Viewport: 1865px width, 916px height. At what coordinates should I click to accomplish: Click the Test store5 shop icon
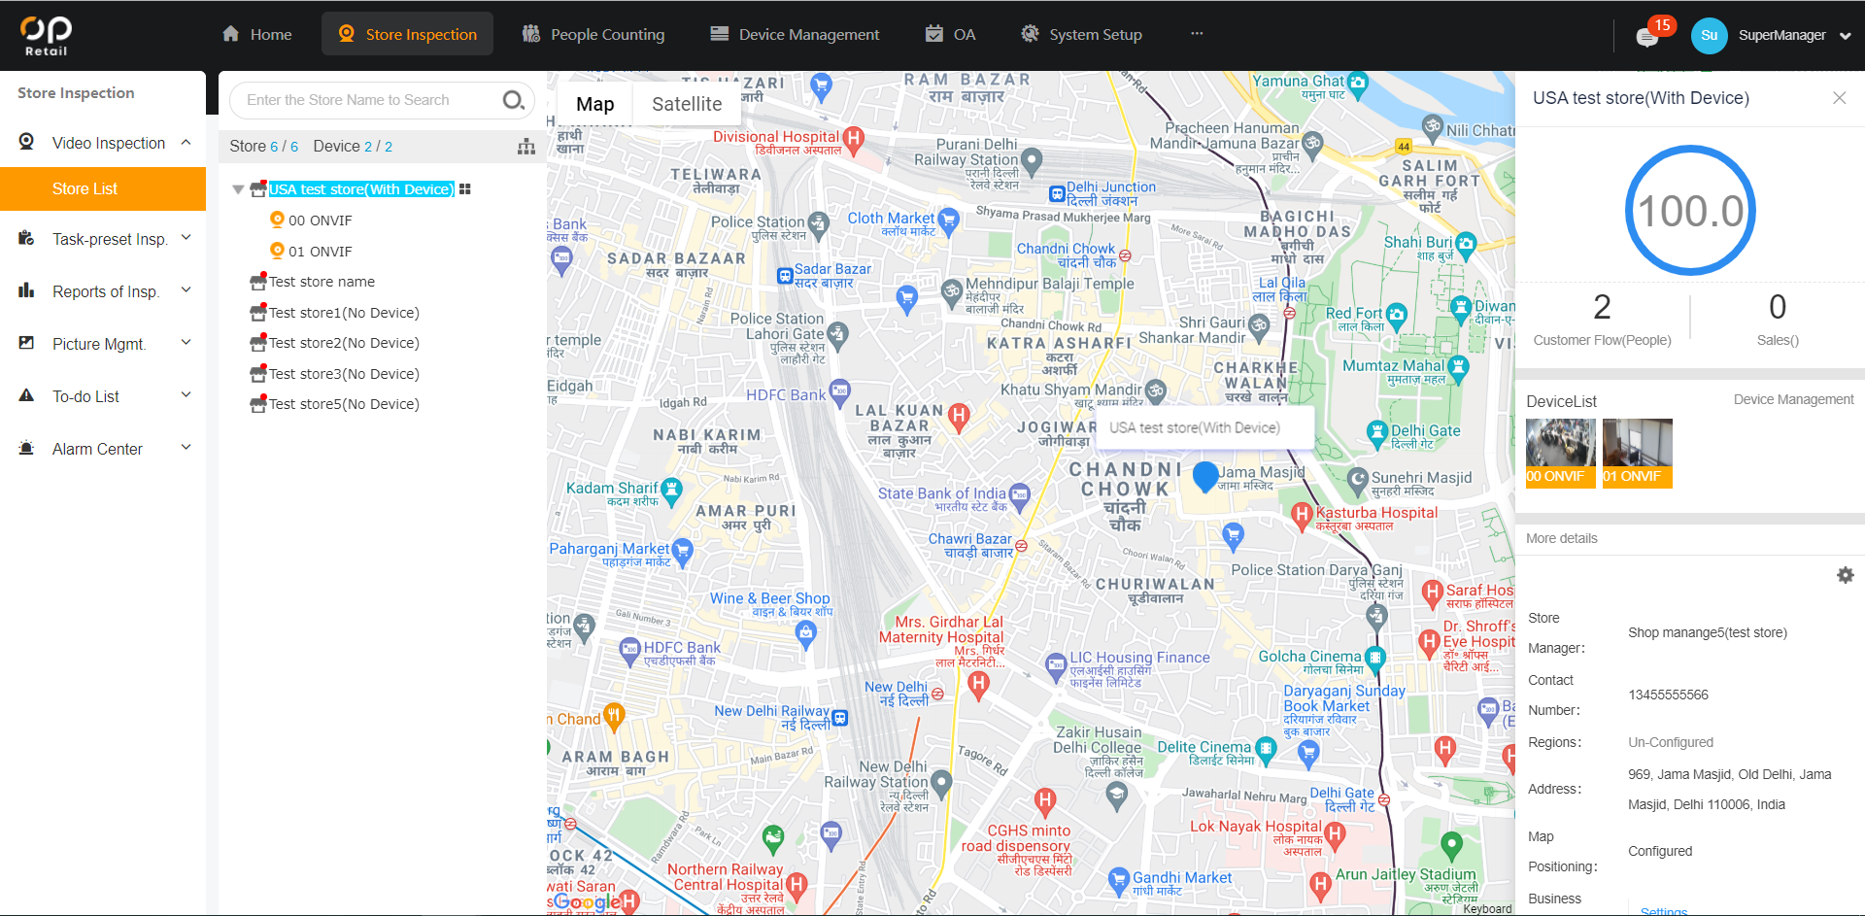coord(258,404)
